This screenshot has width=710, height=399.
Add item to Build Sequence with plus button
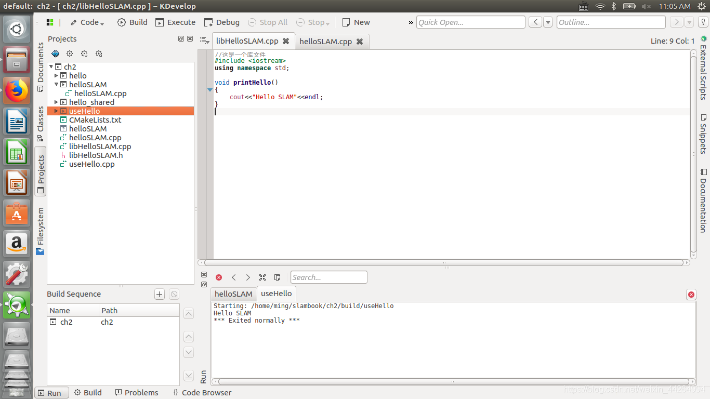pyautogui.click(x=160, y=294)
